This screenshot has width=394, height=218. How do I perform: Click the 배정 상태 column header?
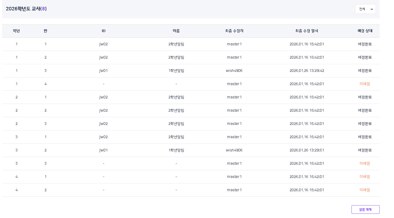coord(365,31)
